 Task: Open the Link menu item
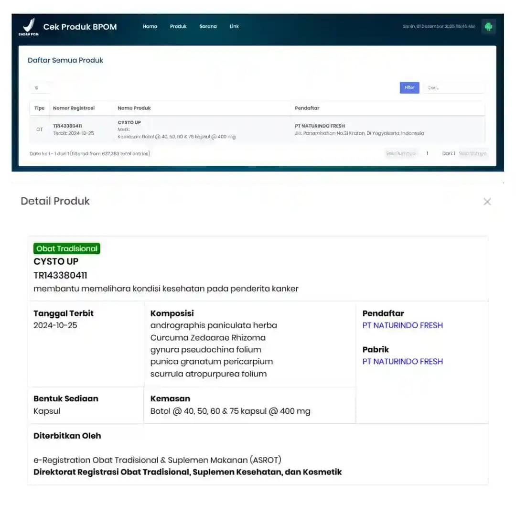click(234, 27)
